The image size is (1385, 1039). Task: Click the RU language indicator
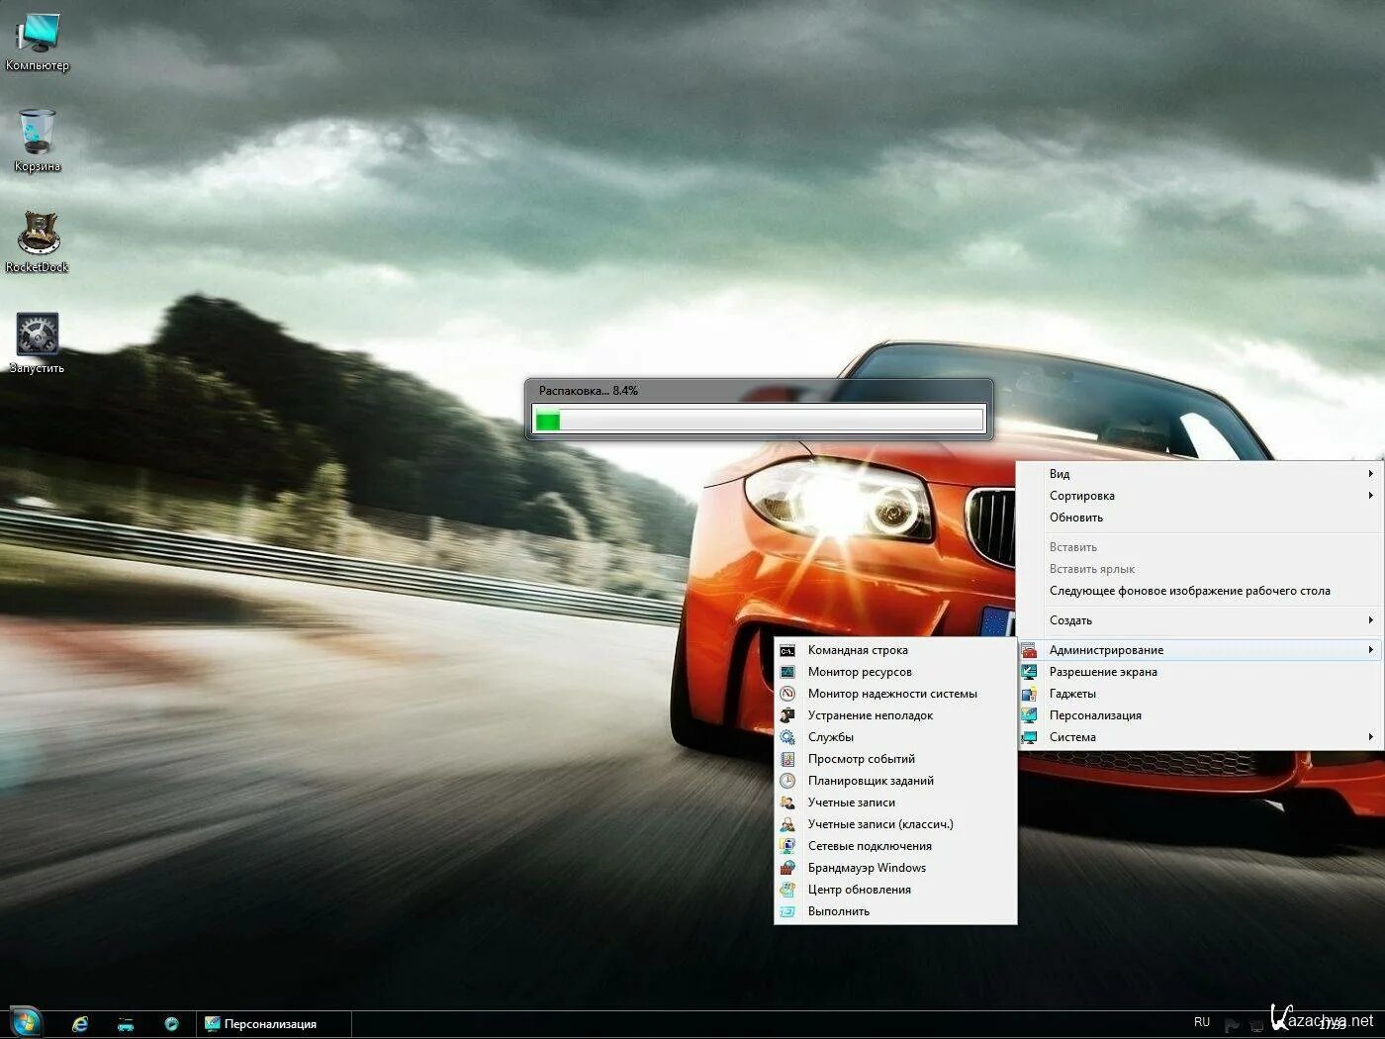pyautogui.click(x=1202, y=1022)
